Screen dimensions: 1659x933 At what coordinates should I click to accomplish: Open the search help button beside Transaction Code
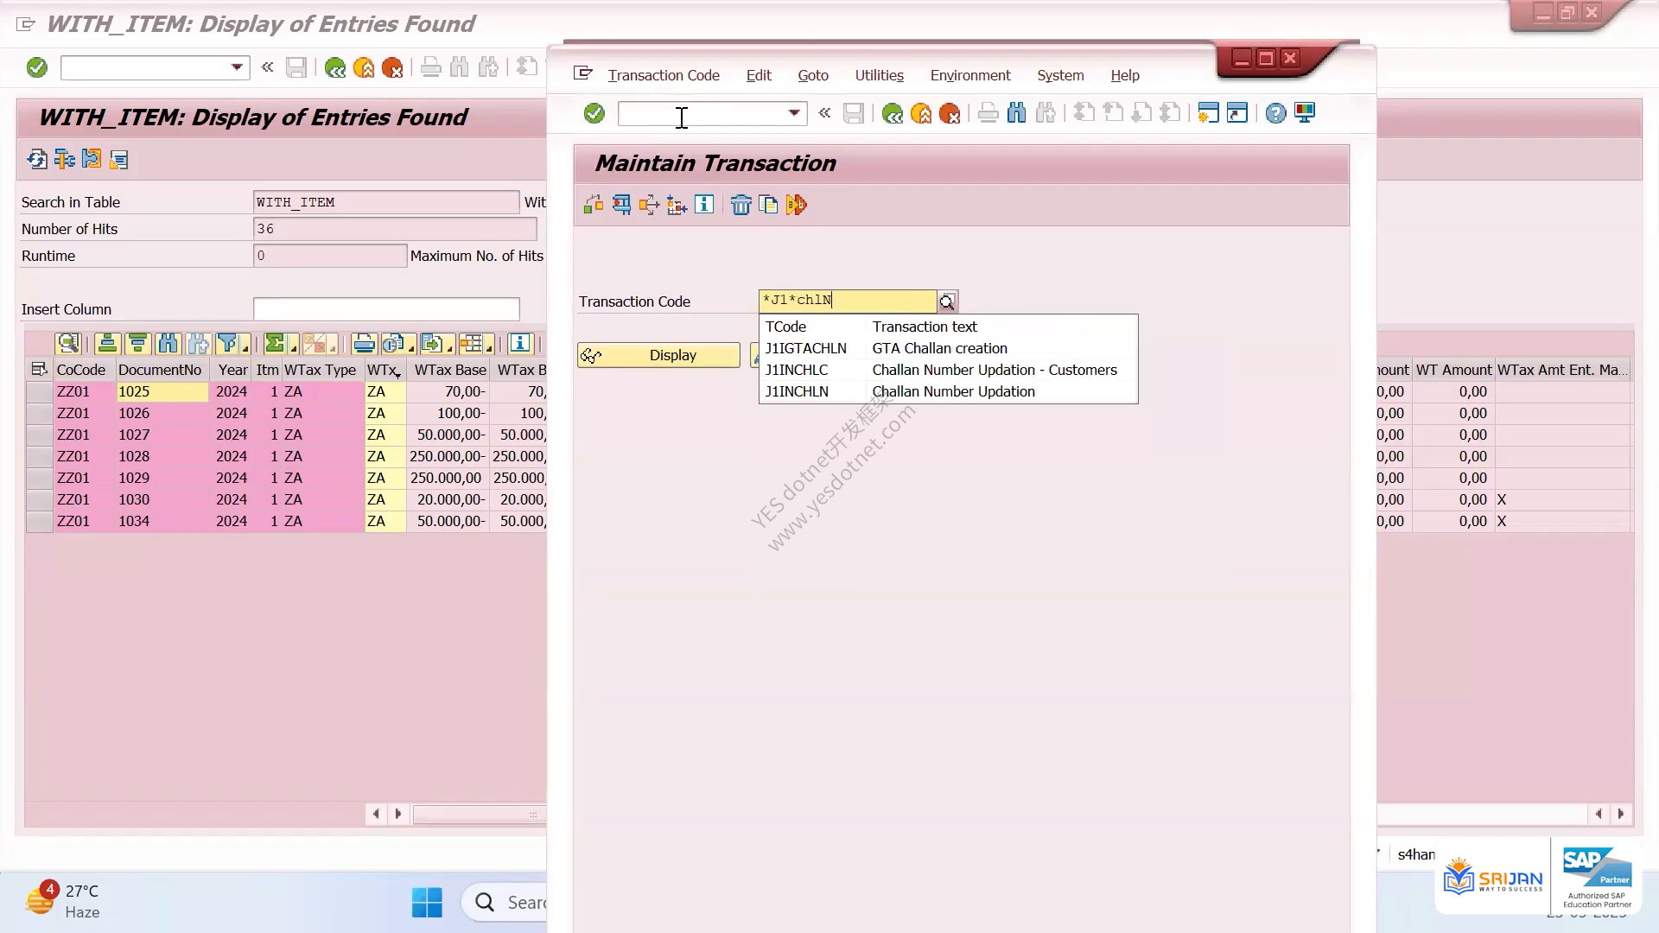pyautogui.click(x=947, y=301)
